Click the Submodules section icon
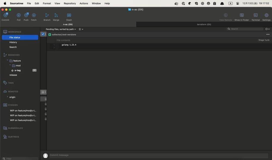The image size is (272, 160). (x=5, y=128)
